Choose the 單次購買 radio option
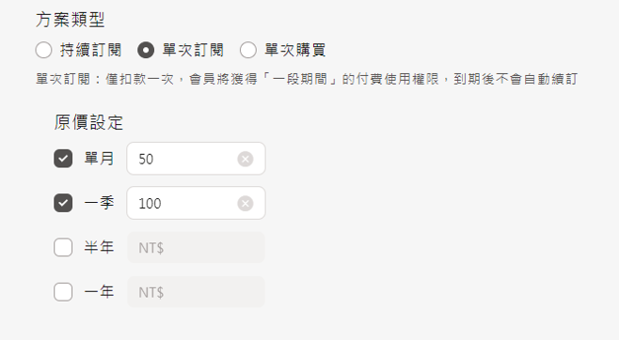The image size is (619, 340). click(248, 51)
